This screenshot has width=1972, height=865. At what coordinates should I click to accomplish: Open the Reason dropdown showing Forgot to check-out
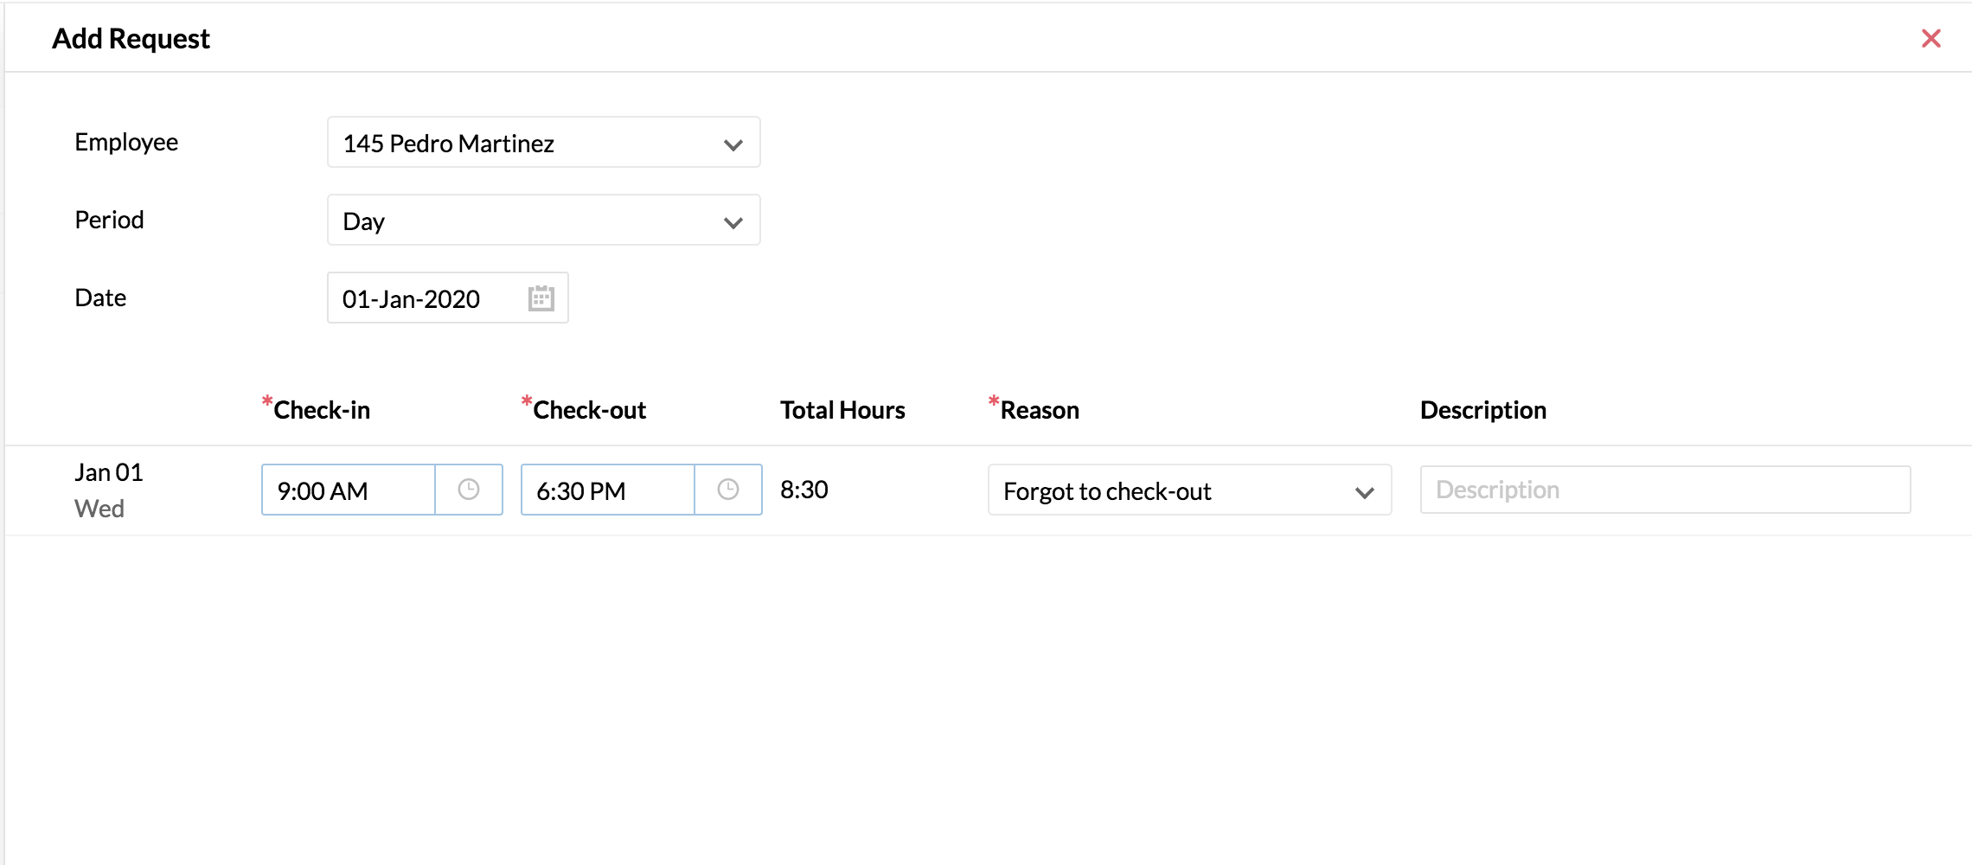point(1189,490)
